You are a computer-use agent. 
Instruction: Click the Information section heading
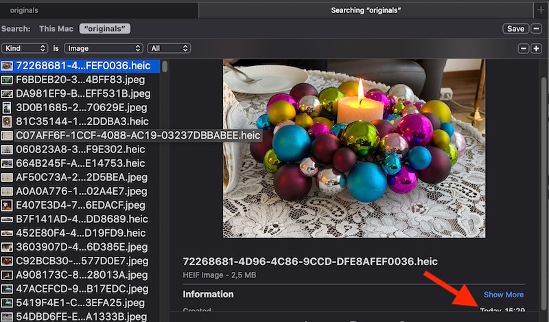coord(208,295)
